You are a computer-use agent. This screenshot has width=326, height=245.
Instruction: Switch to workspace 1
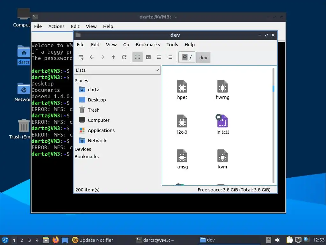tap(14, 240)
